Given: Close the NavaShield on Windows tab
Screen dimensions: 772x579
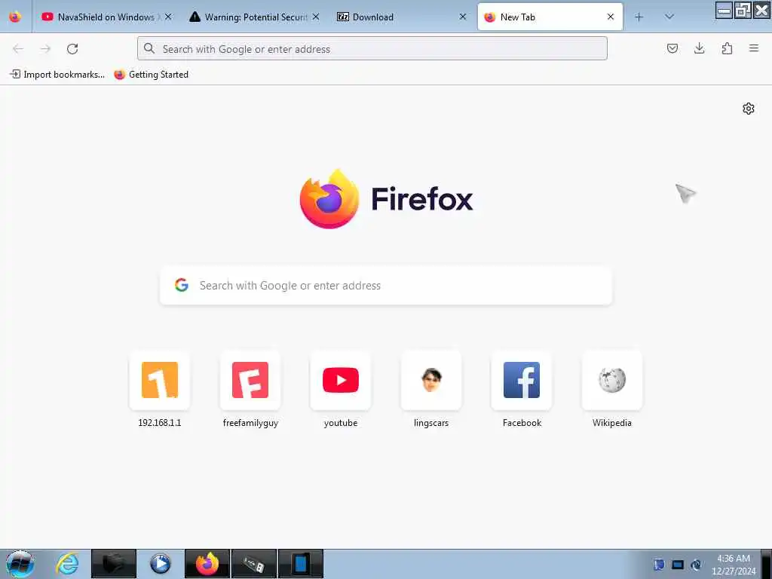Looking at the screenshot, I should (168, 17).
